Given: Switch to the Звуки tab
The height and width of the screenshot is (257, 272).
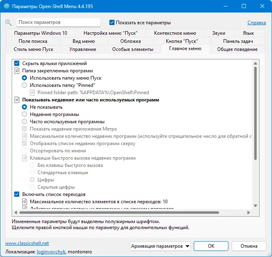Looking at the screenshot, I should coord(219,33).
